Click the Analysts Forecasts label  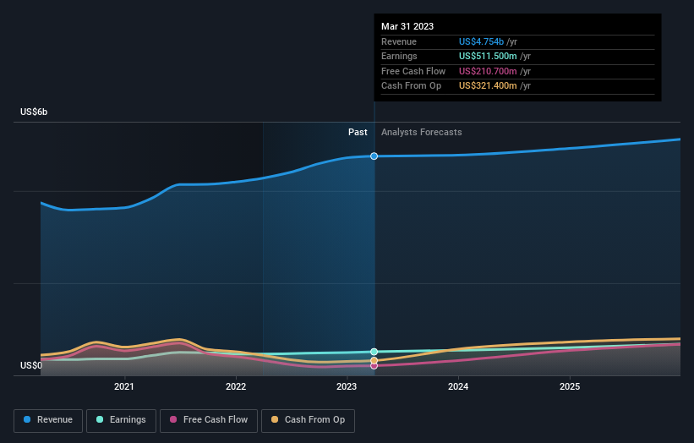(x=421, y=132)
